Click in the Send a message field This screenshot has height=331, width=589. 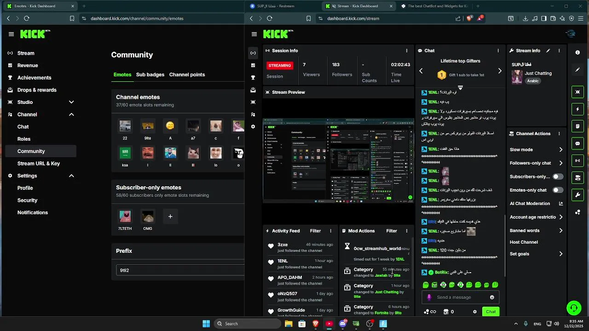460,297
